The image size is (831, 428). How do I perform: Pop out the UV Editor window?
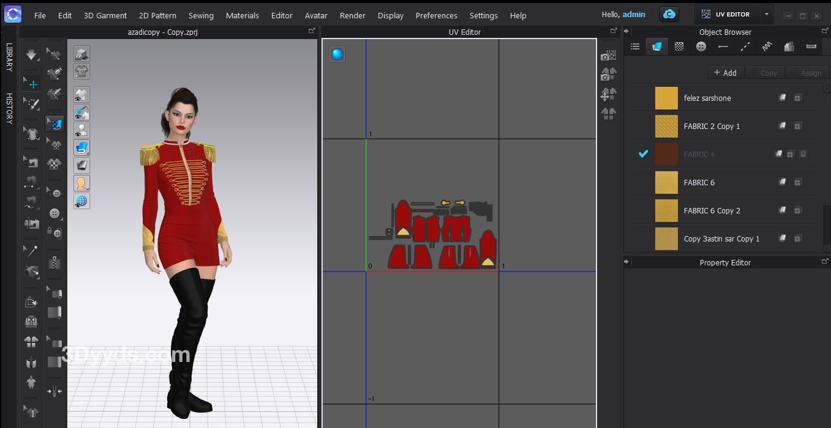[614, 31]
